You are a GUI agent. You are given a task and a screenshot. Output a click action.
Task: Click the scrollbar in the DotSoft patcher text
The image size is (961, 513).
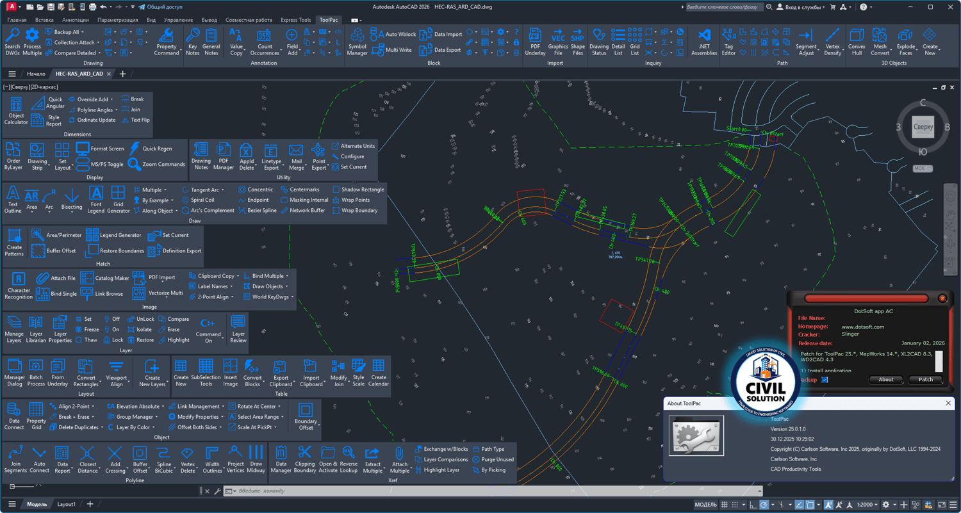[x=939, y=361]
